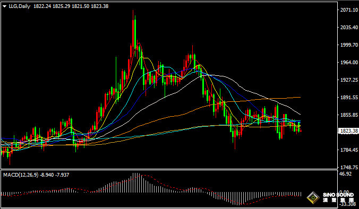Select the current price tag 1823.38
Screen dimensions: 359x209
pyautogui.click(x=348, y=131)
